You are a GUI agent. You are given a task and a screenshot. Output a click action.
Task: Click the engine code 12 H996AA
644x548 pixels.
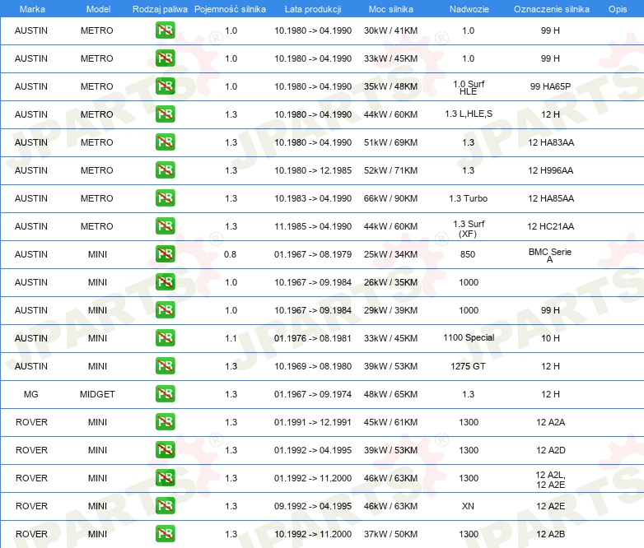click(550, 170)
